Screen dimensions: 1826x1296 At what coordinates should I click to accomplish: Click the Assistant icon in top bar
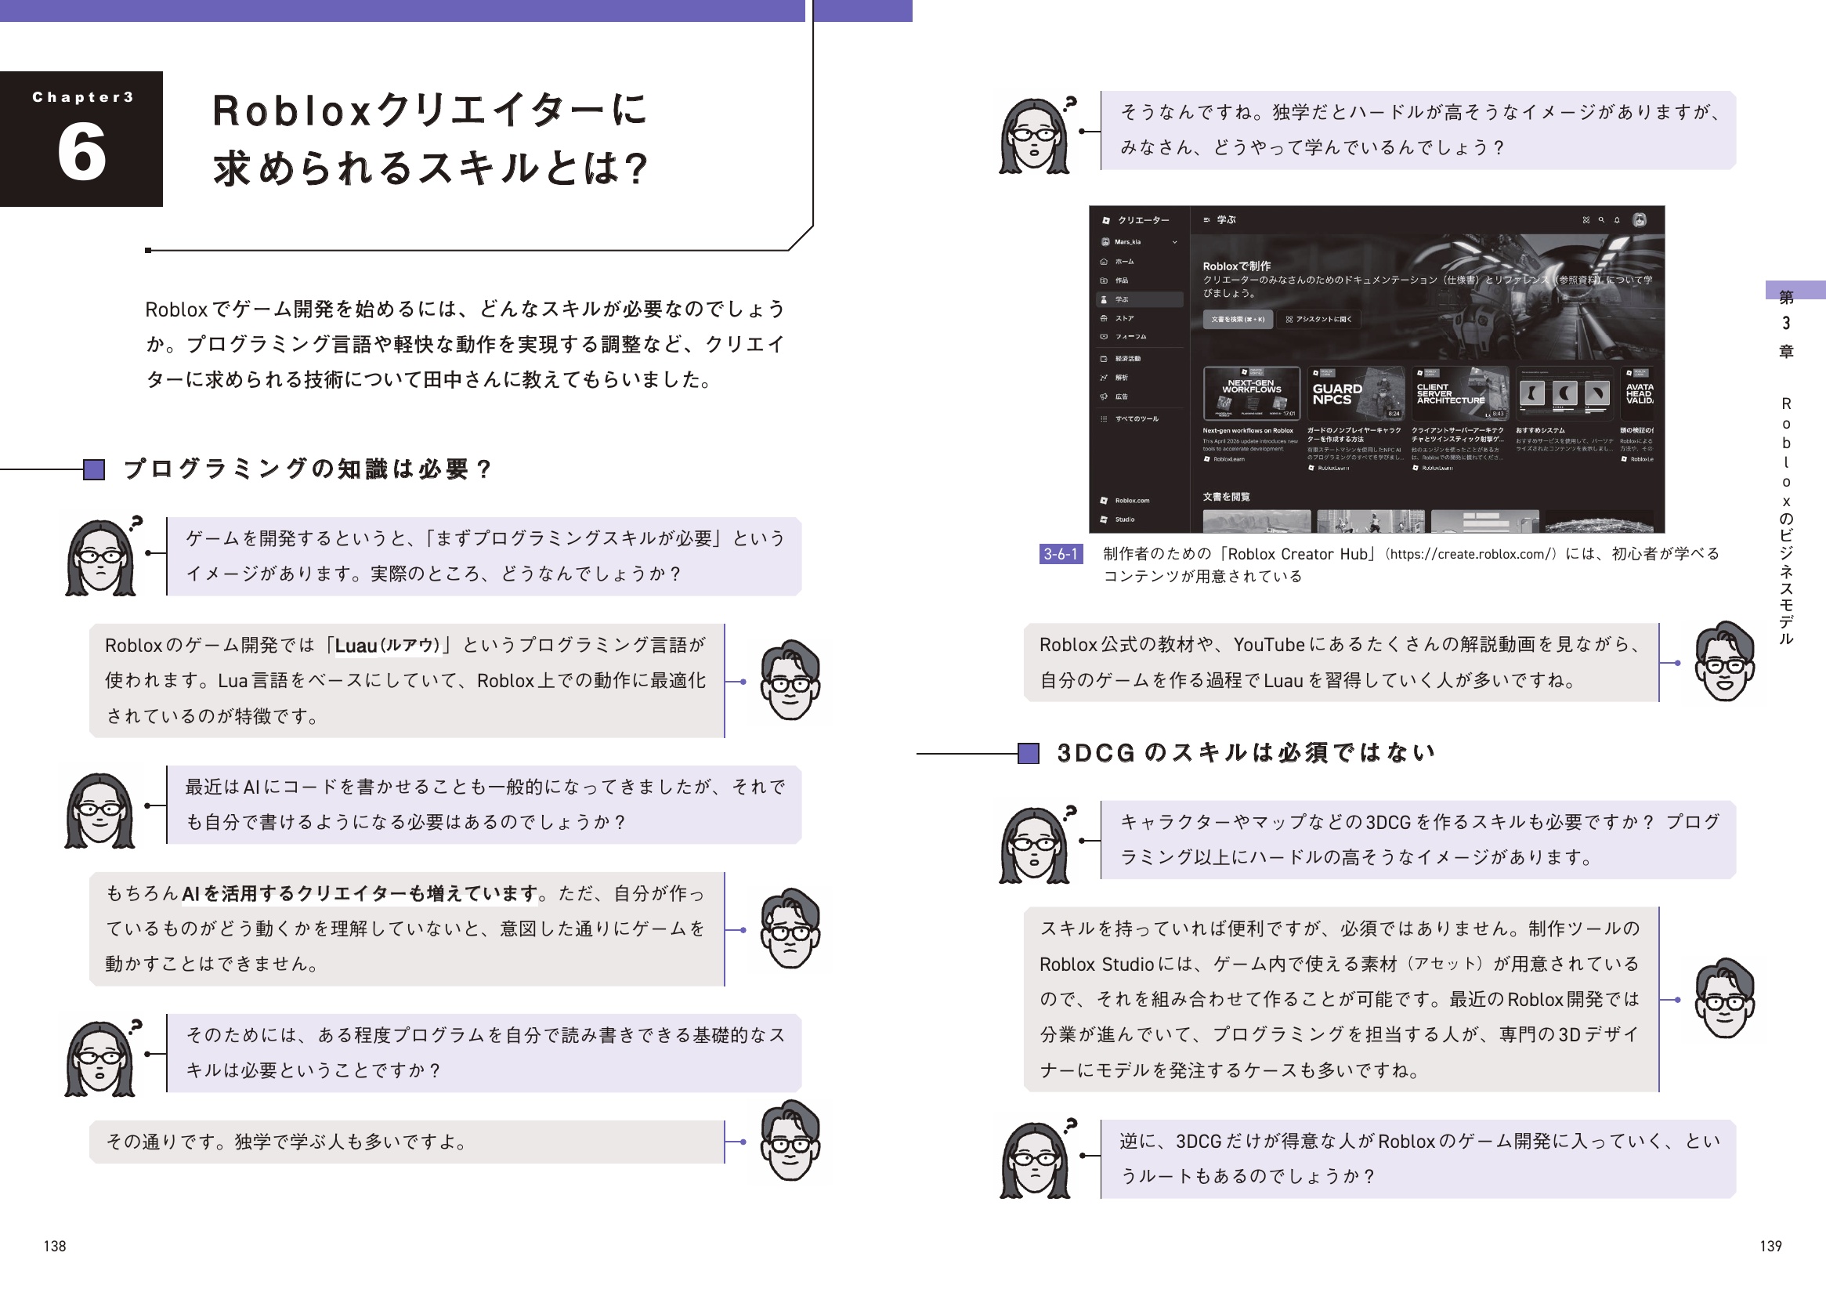1586,220
